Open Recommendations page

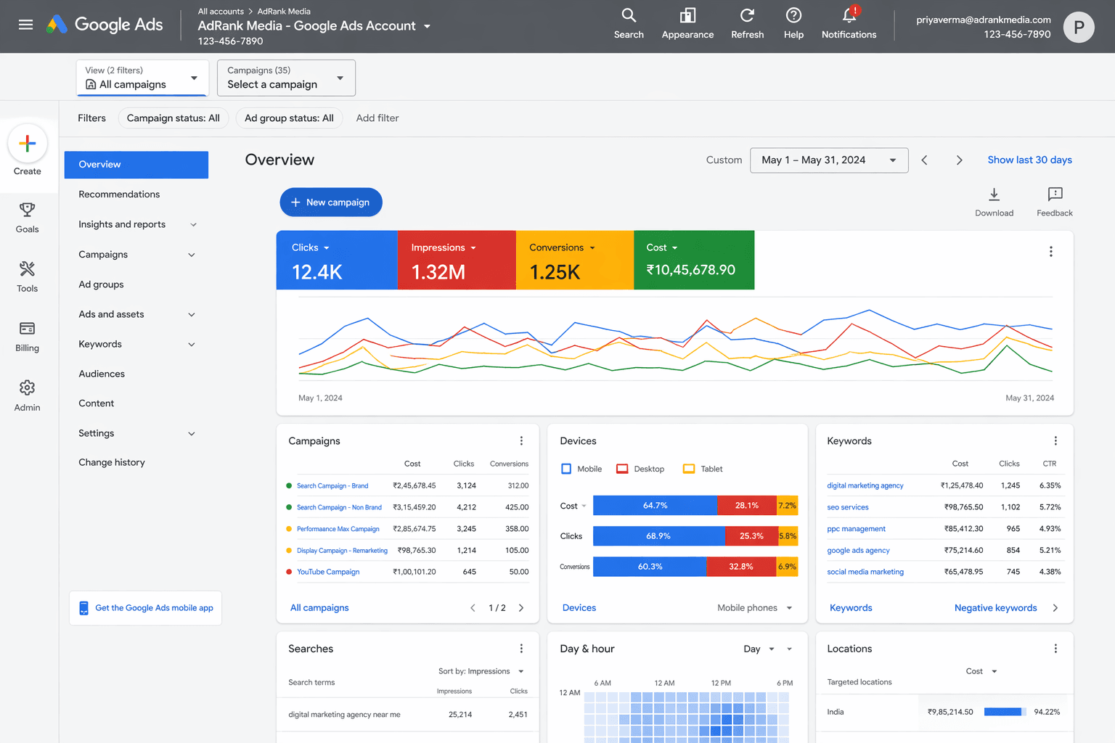point(119,194)
